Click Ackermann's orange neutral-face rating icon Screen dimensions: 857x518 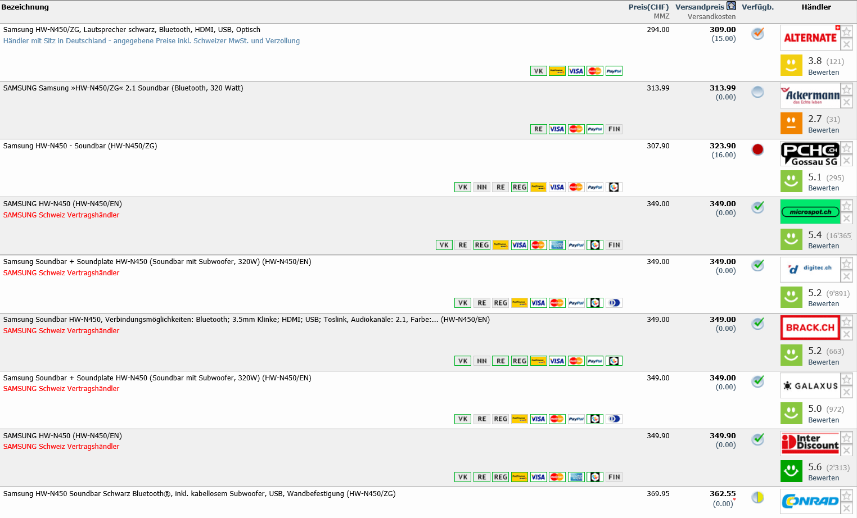click(791, 123)
